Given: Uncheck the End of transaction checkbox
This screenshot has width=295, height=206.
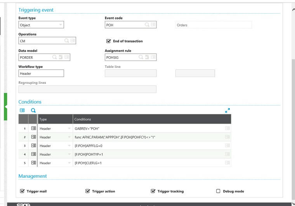Looking at the screenshot, I should pos(109,41).
